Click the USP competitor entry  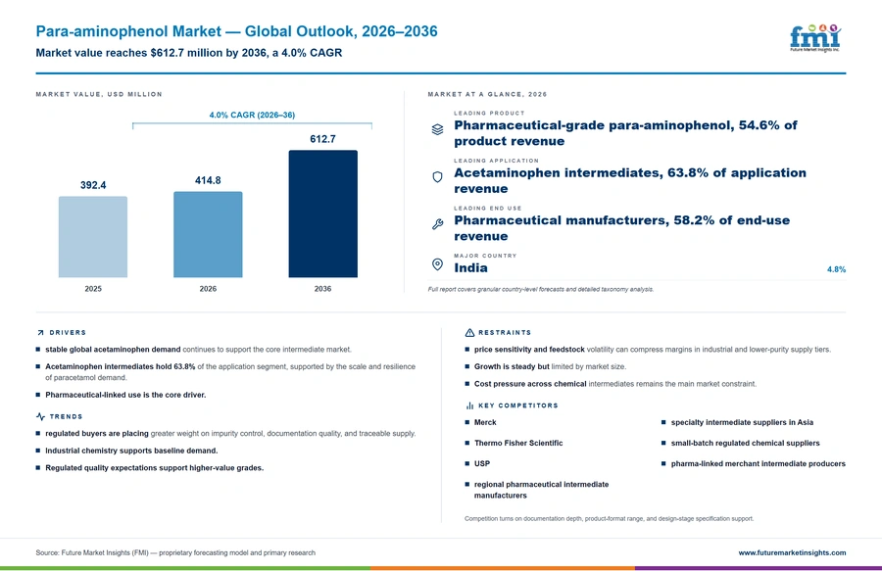click(482, 463)
